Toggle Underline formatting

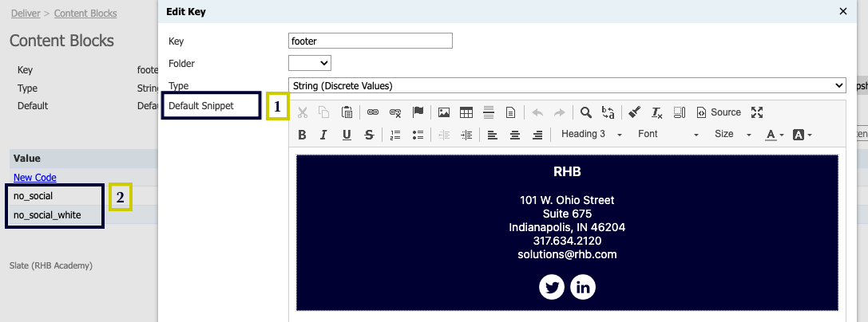click(347, 135)
